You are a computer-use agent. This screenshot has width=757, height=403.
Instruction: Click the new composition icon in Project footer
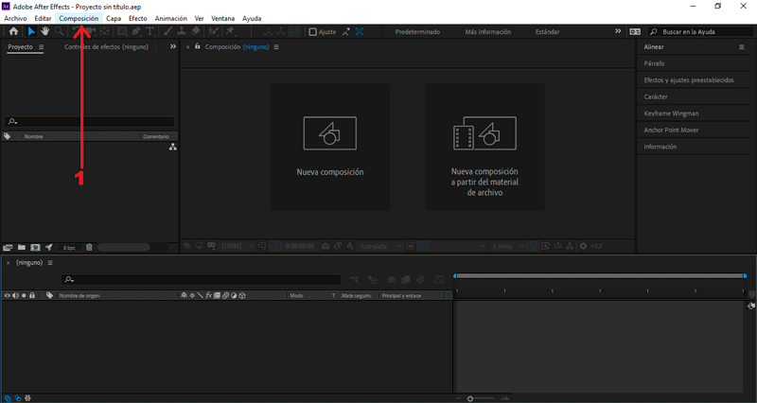point(35,247)
